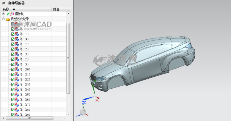
Task: Click the body feature icon of 体 (15)
Action: pyautogui.click(x=17, y=95)
